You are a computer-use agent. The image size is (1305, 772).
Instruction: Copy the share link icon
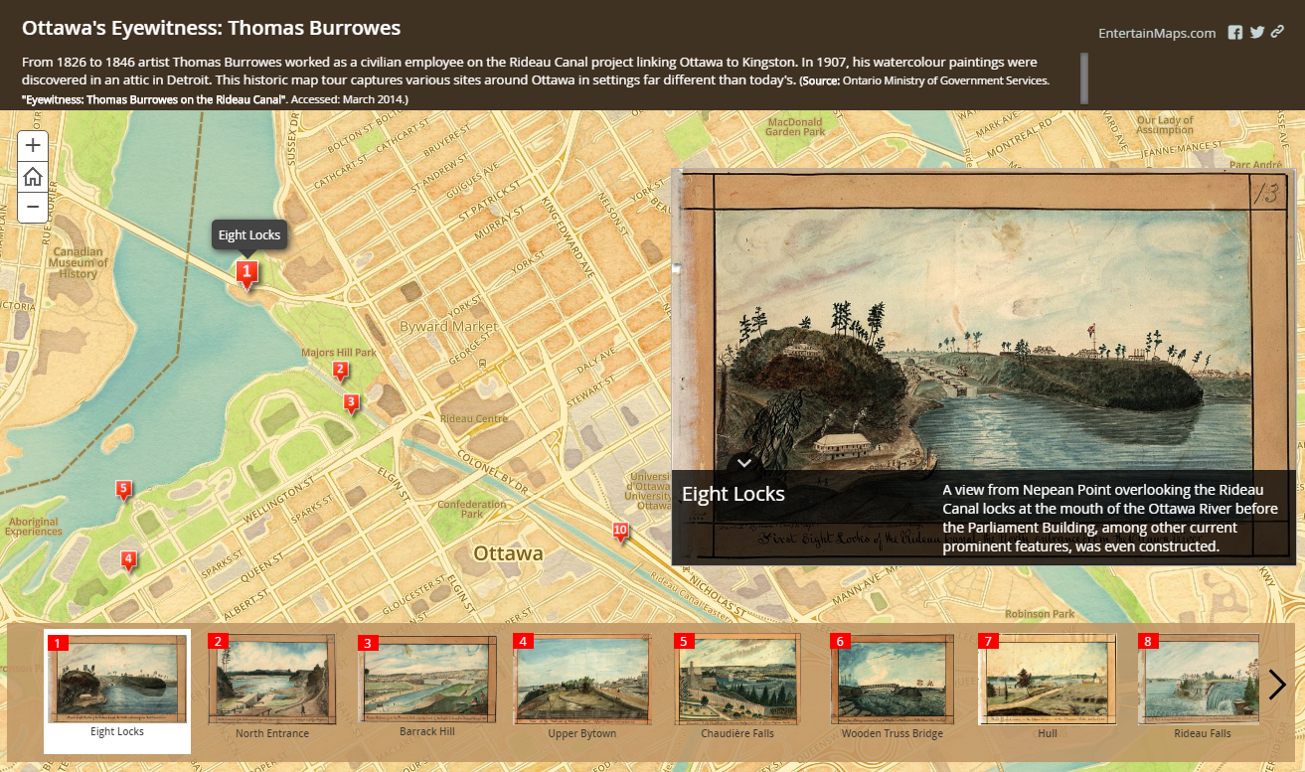tap(1277, 32)
